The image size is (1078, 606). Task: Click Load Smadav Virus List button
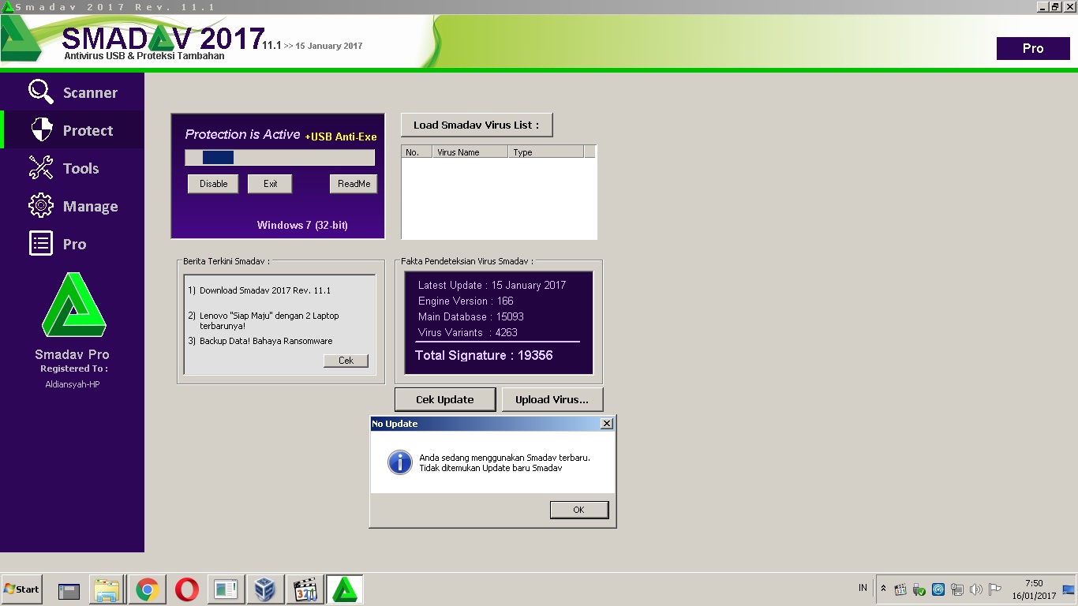click(x=477, y=125)
